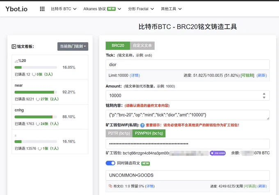Open 详情 link next to 符文ID 1:0
This screenshot has height=195, width=279.
150,186
